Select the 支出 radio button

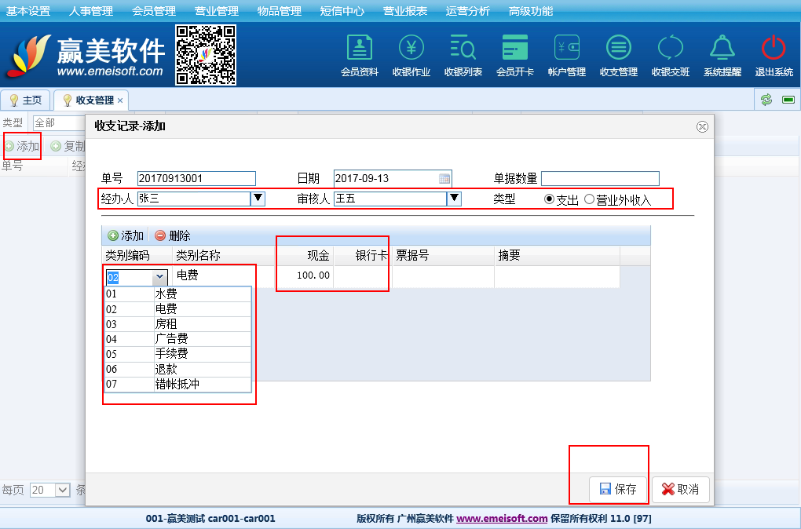549,199
